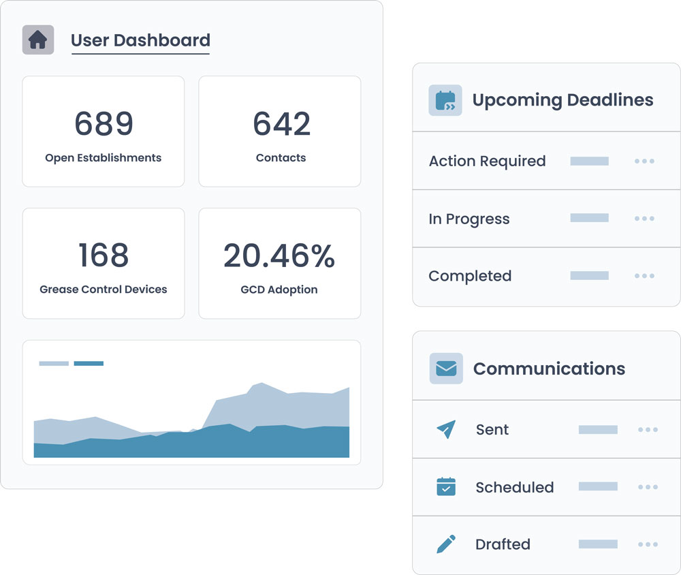Open the 168 Grease Control Devices card
Viewport: 681px width, 575px height.
point(104,264)
